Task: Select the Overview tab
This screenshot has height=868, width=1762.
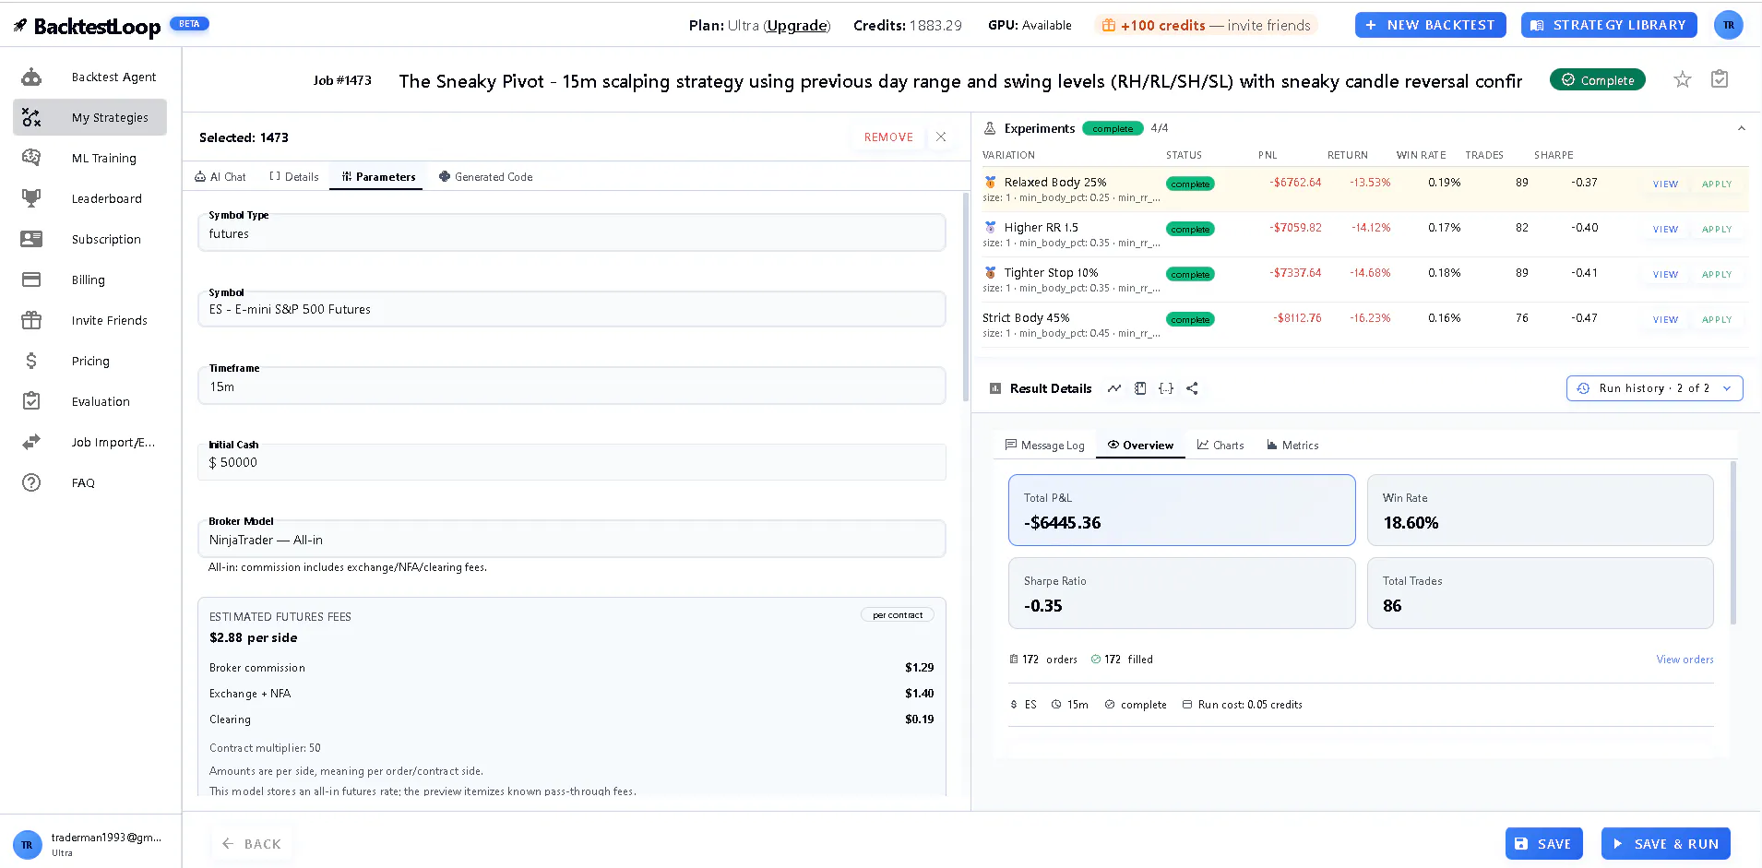Action: [1141, 446]
